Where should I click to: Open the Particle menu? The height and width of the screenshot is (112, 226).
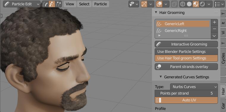101,4
